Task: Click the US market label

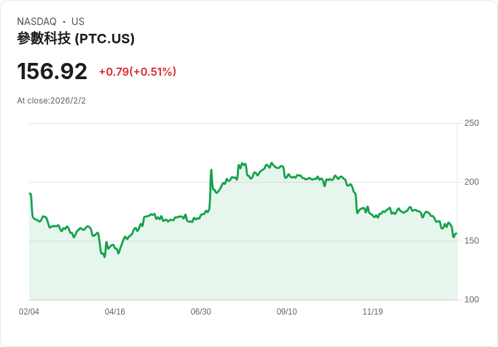Action: (x=78, y=22)
